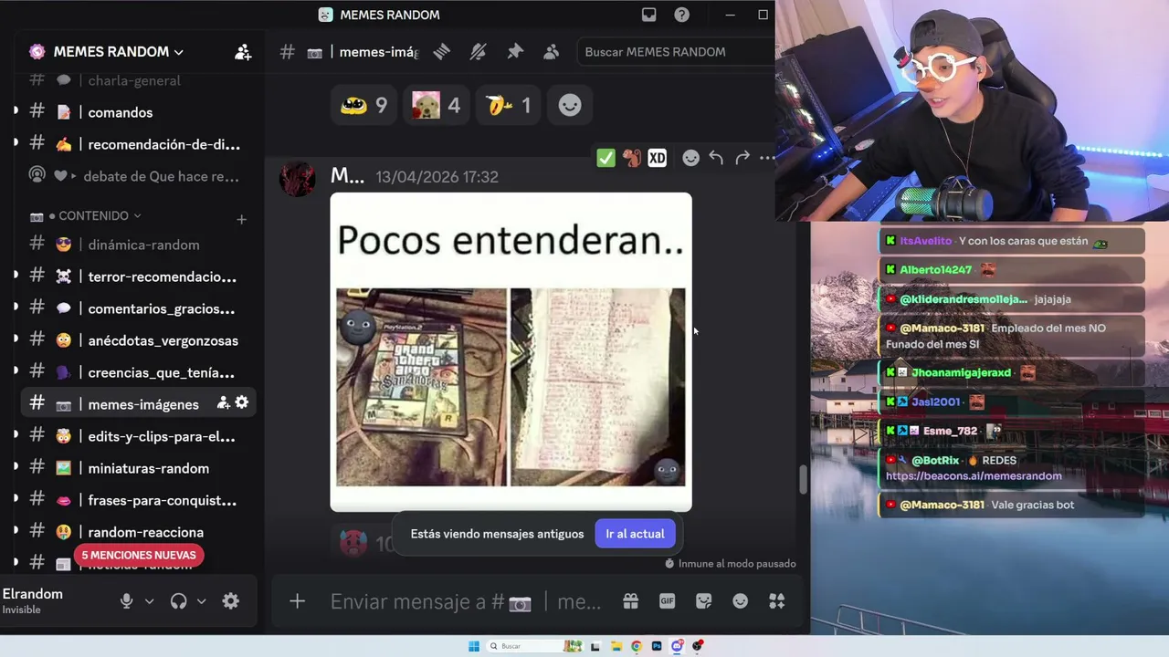The height and width of the screenshot is (657, 1169).
Task: Create channel in CONTENIDO category
Action: click(x=241, y=219)
